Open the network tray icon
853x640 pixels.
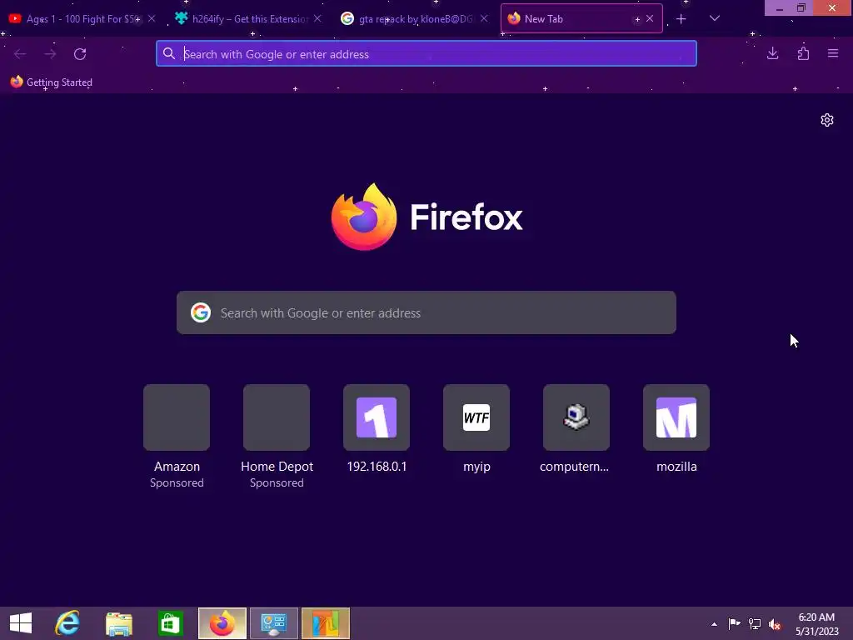(755, 623)
